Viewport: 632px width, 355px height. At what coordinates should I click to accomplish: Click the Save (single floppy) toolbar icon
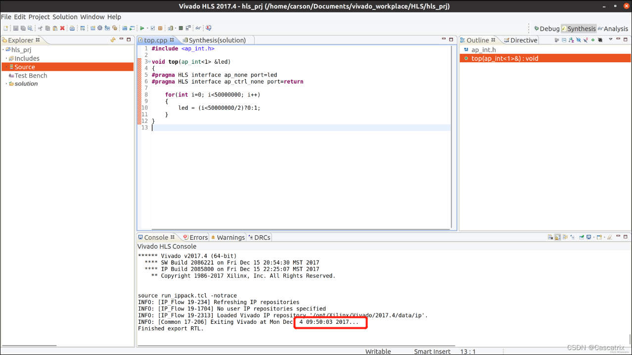click(x=16, y=28)
